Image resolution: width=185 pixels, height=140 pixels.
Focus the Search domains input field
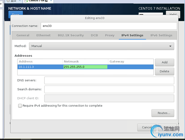tap(109, 89)
